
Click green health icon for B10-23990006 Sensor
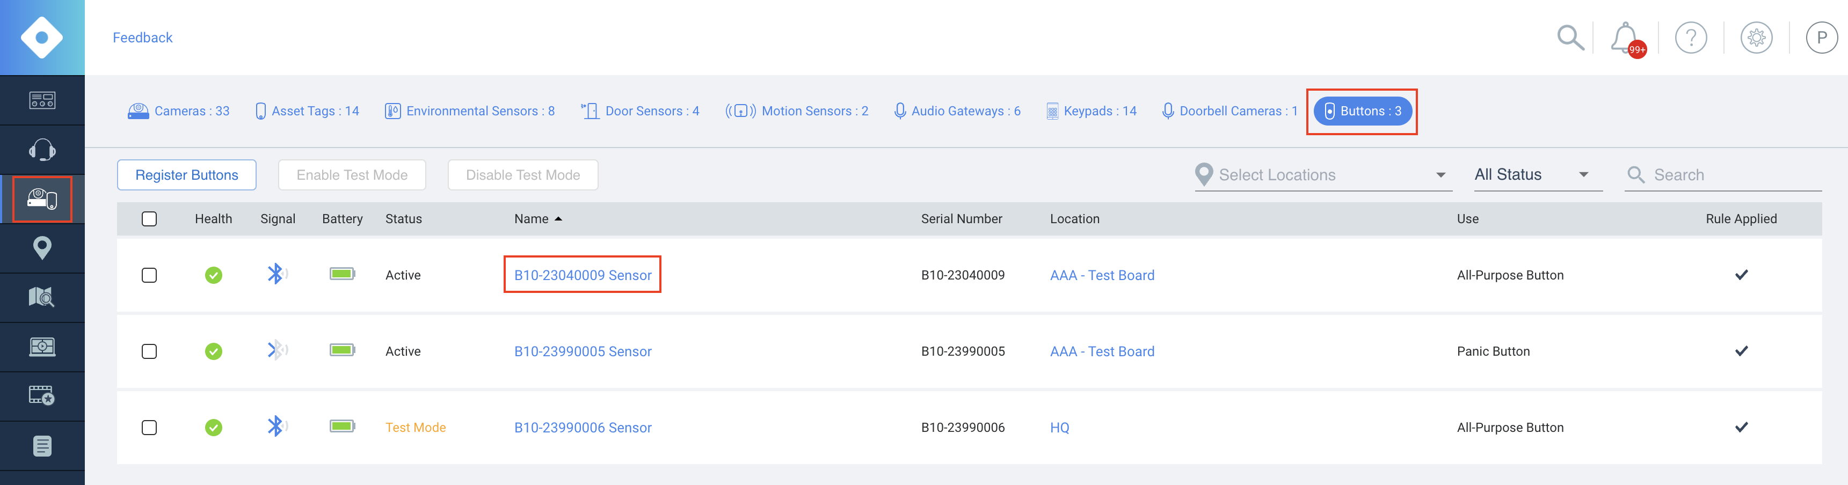pyautogui.click(x=214, y=428)
